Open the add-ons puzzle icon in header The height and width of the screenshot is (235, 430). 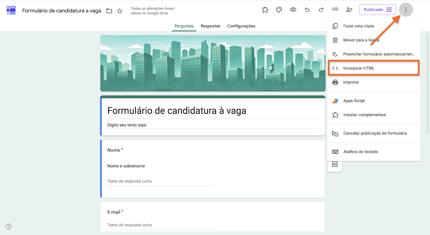pos(265,10)
